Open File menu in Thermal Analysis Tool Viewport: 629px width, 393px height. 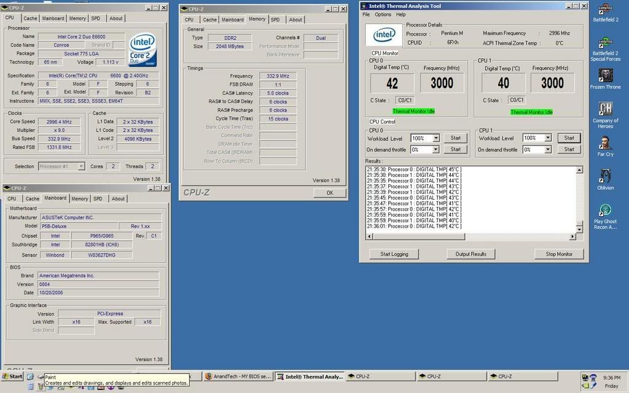tap(366, 15)
